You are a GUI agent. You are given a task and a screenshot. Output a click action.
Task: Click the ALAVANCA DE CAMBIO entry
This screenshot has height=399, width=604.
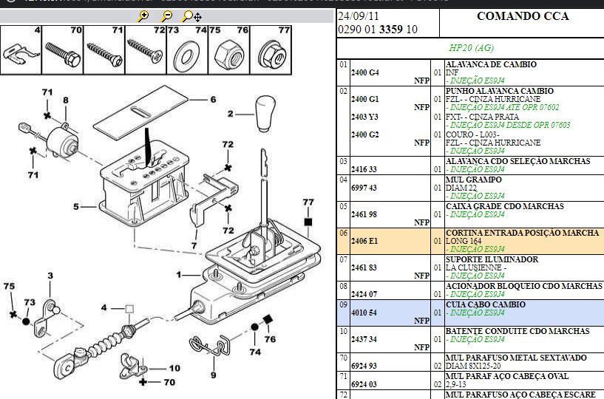point(490,65)
